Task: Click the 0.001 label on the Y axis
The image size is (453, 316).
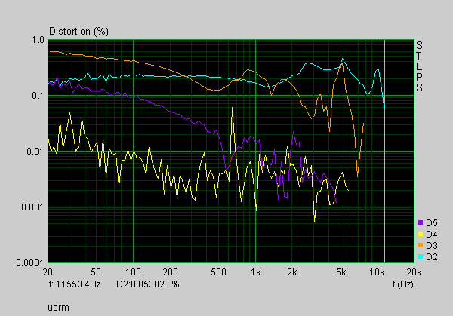Action: click(33, 207)
